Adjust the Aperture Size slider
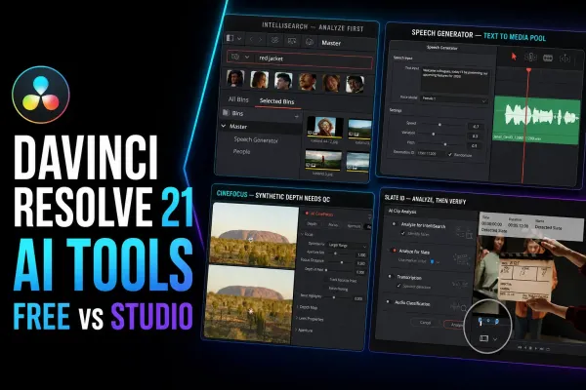The height and width of the screenshot is (390, 586). click(335, 253)
